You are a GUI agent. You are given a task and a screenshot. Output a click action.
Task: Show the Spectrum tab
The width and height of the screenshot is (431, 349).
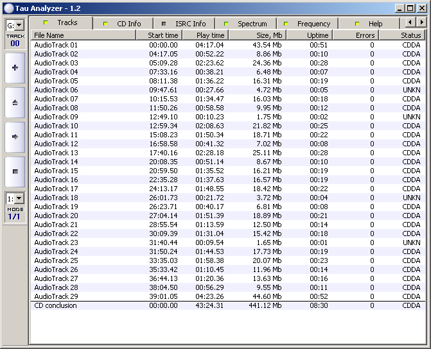[246, 24]
